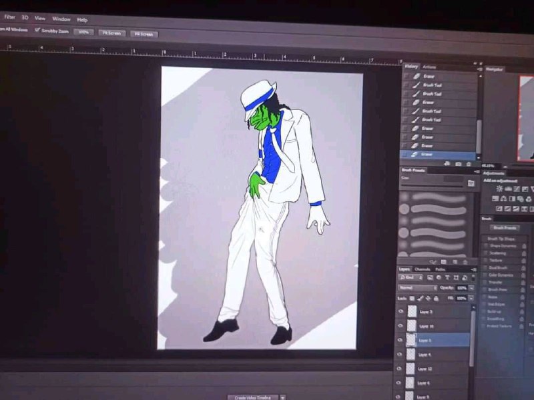Open the layer Opacity dropdown arrow

(471, 288)
